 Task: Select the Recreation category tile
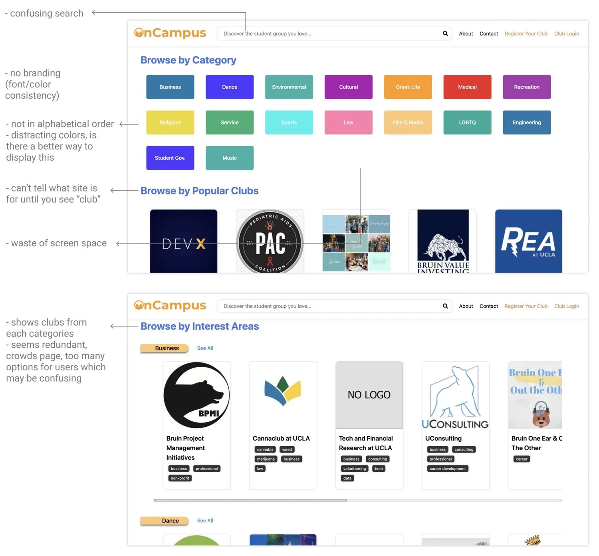click(527, 87)
